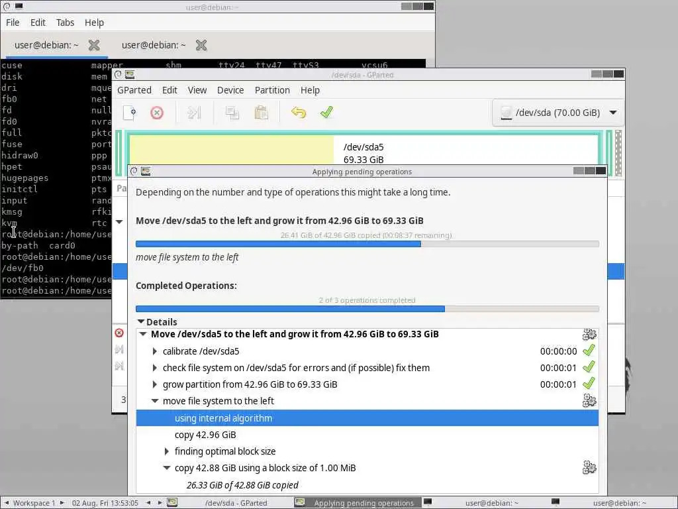678x509 pixels.
Task: Switch to second user@debian terminal tab
Action: [154, 45]
